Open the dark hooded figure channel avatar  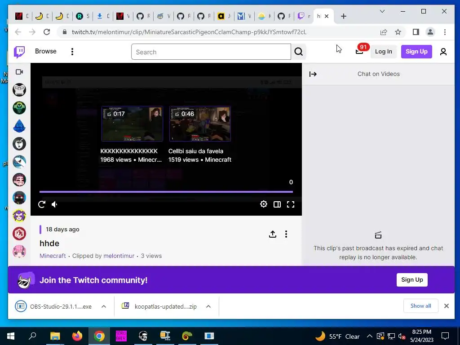click(19, 198)
